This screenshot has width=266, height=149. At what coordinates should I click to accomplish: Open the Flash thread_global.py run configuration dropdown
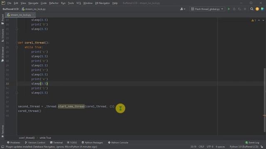[x=207, y=9]
